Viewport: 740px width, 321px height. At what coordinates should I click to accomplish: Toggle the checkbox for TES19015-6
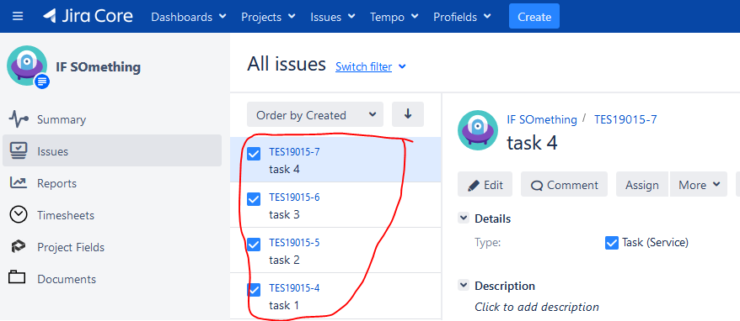pos(254,199)
